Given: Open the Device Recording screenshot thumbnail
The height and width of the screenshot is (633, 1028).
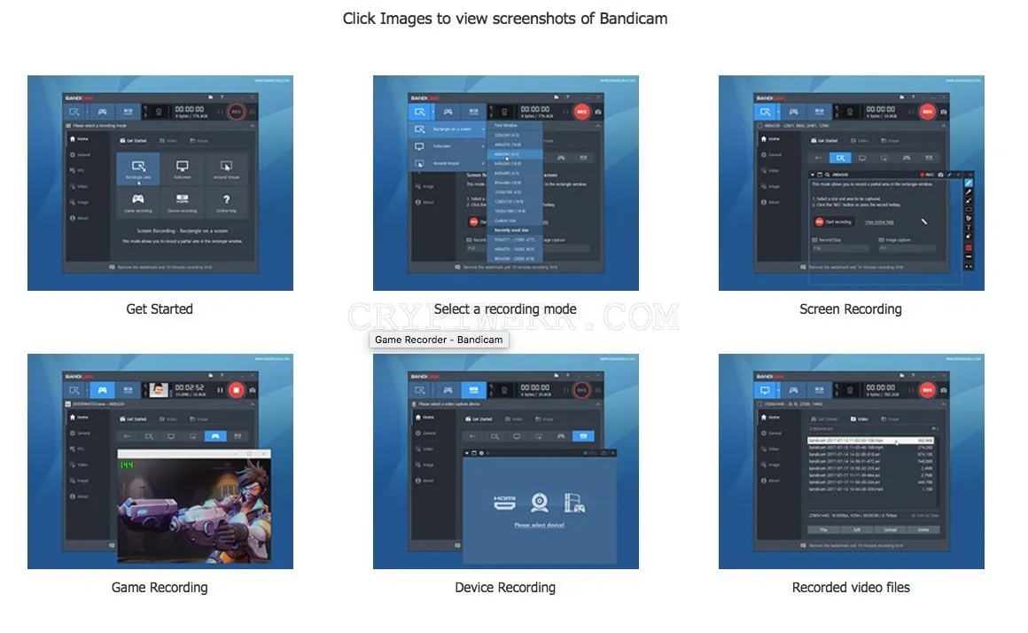Looking at the screenshot, I should [505, 461].
